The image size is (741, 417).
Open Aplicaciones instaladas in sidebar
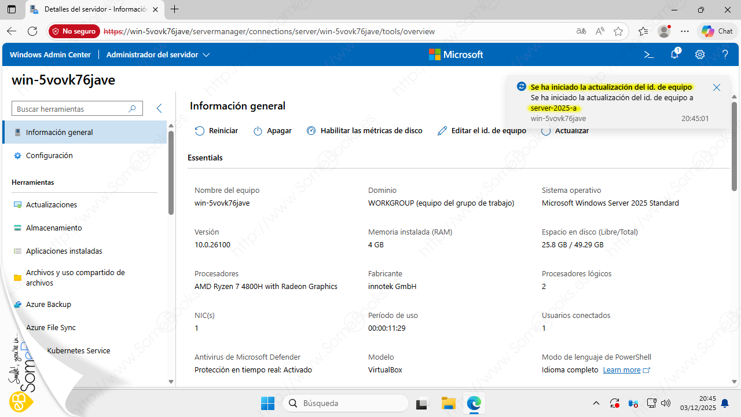(64, 251)
